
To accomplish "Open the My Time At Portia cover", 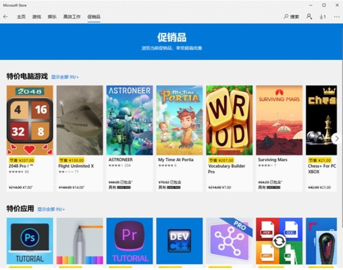I will [179, 120].
